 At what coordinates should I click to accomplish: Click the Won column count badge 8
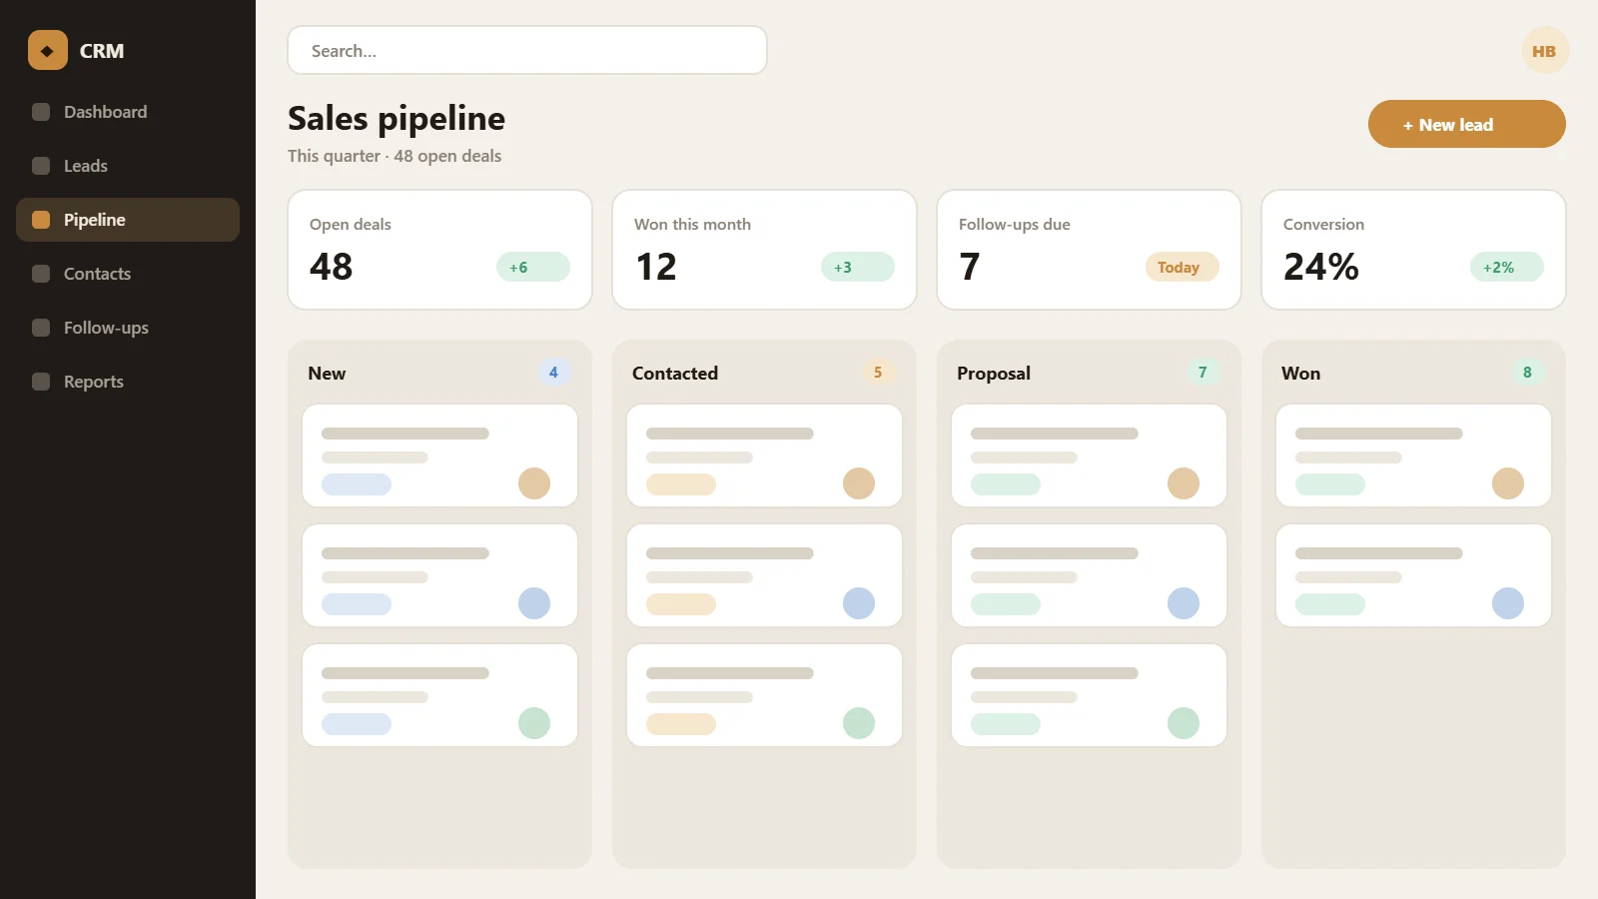(x=1527, y=373)
